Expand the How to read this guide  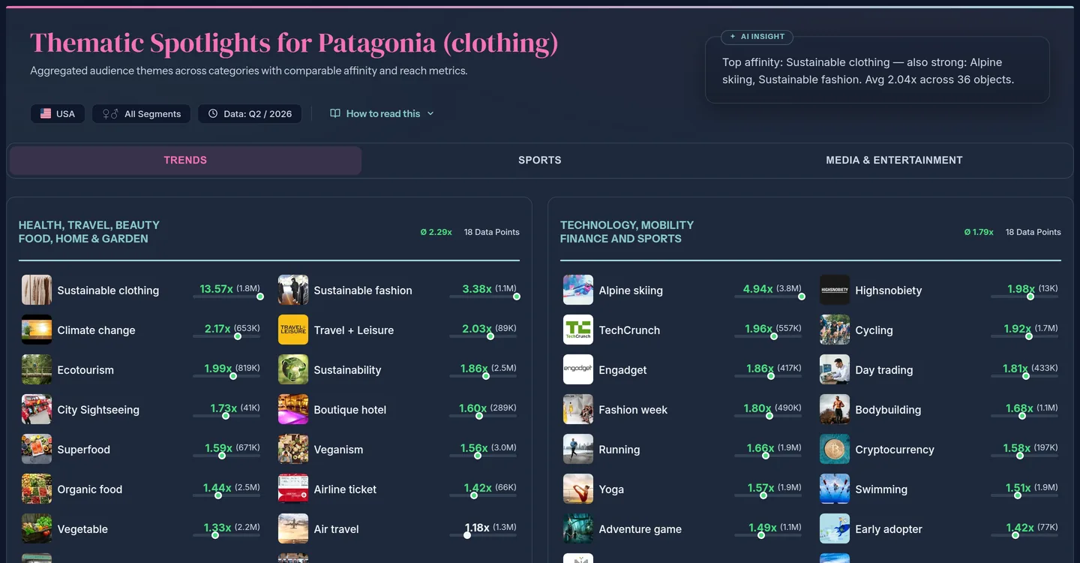[382, 113]
